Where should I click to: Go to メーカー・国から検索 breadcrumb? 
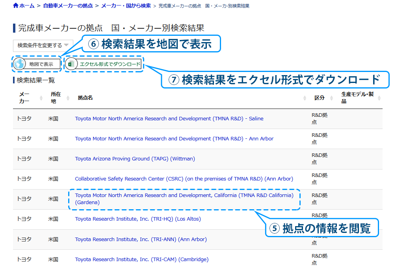pyautogui.click(x=126, y=6)
